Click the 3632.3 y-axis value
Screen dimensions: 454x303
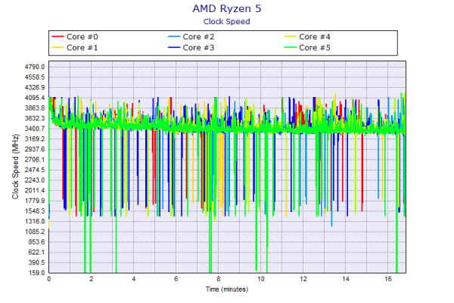(x=35, y=118)
